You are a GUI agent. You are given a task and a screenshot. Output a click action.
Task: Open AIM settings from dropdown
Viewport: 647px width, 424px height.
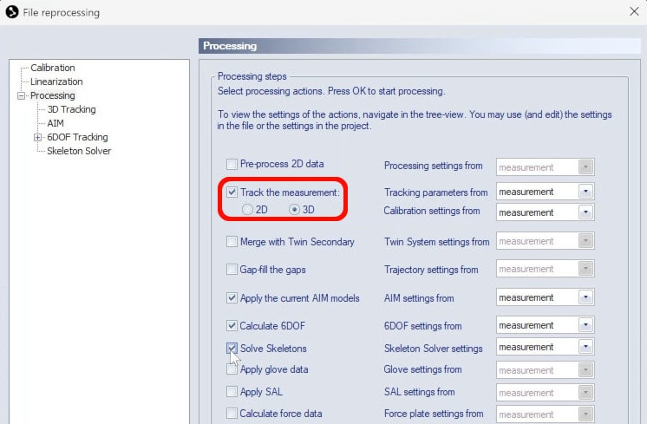(586, 298)
